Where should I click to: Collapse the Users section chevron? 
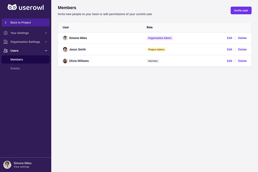pyautogui.click(x=46, y=51)
